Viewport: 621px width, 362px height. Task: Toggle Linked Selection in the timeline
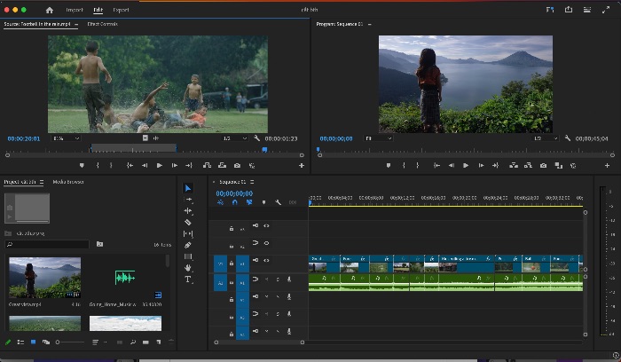[249, 202]
